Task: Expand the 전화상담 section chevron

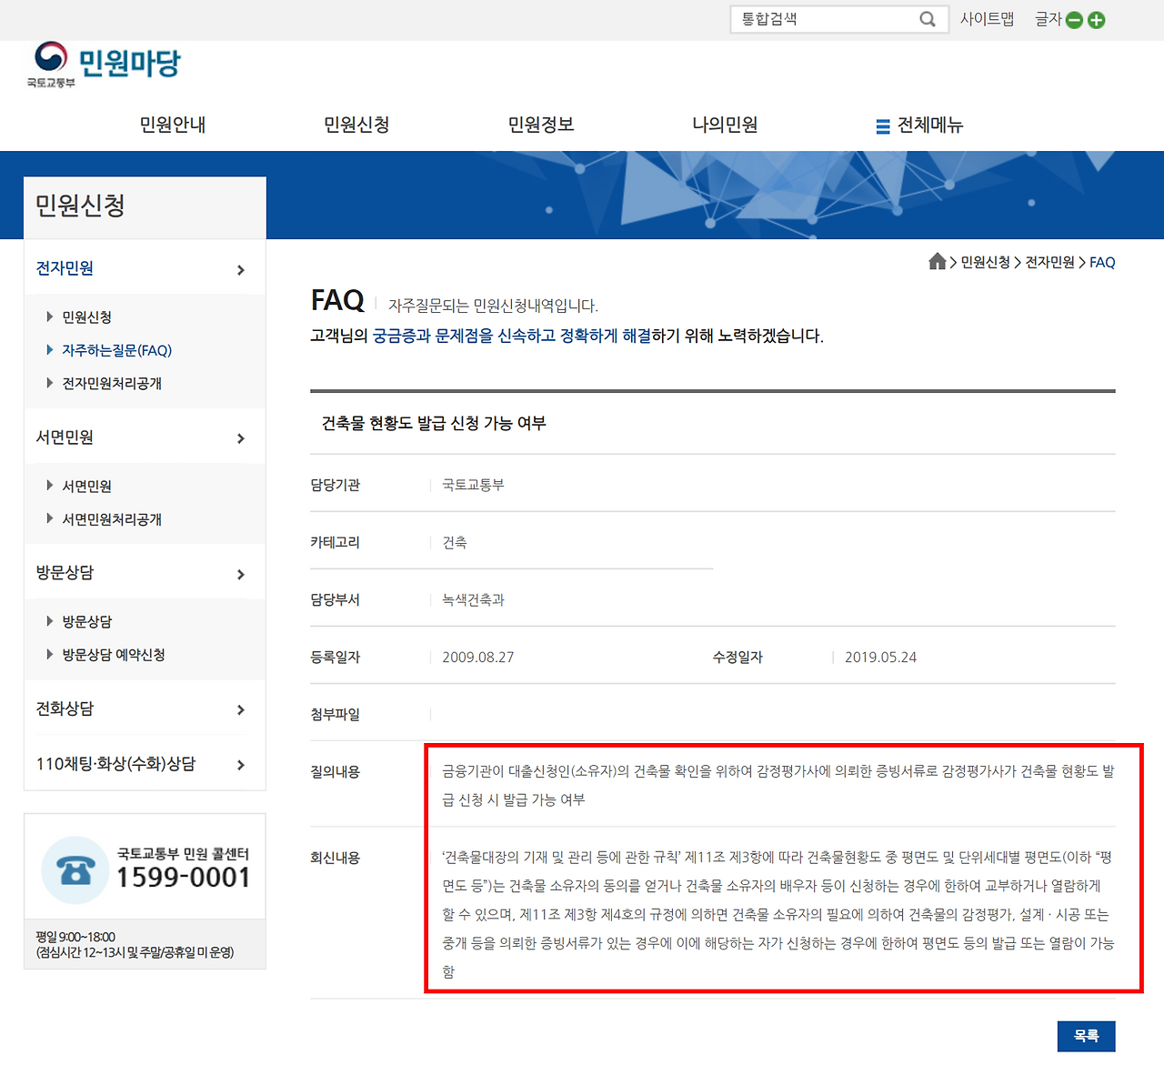Action: [x=241, y=709]
